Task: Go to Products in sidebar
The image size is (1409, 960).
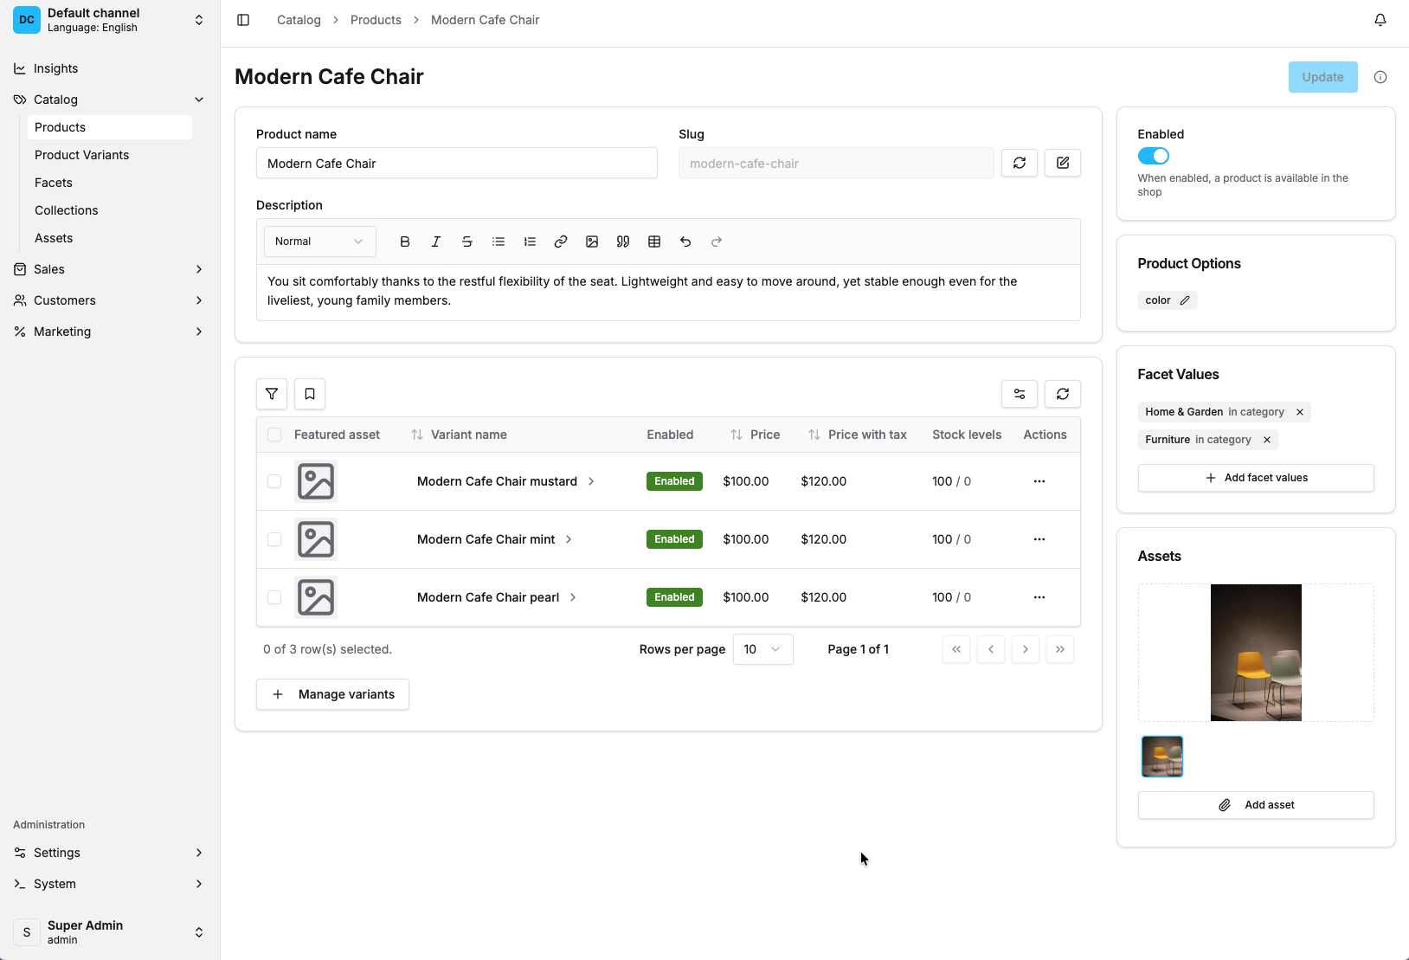Action: (x=110, y=127)
